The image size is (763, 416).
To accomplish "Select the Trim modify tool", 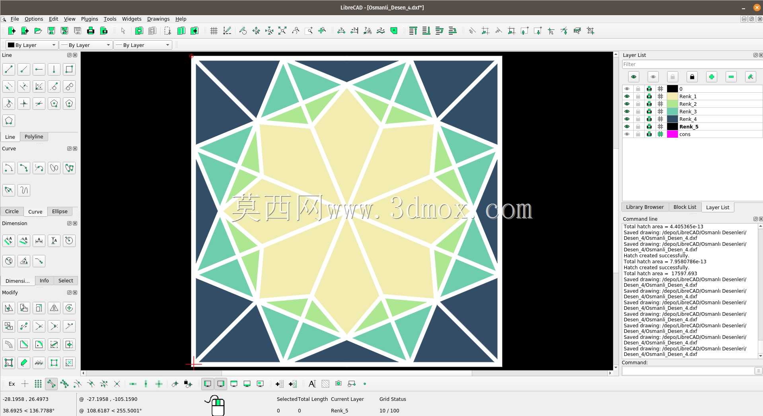I will tap(39, 326).
